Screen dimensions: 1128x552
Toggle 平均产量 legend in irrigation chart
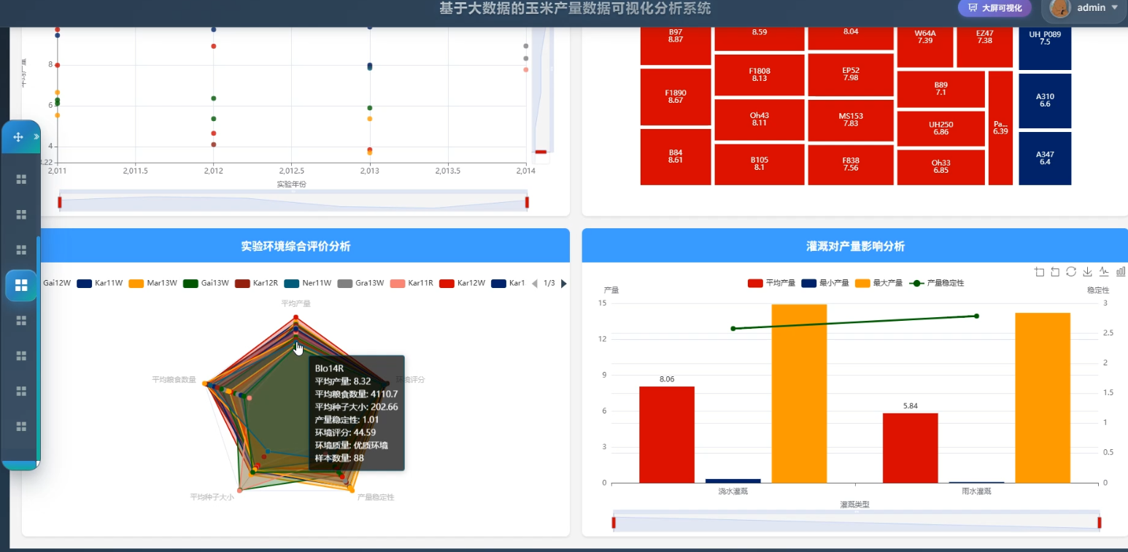click(x=771, y=283)
